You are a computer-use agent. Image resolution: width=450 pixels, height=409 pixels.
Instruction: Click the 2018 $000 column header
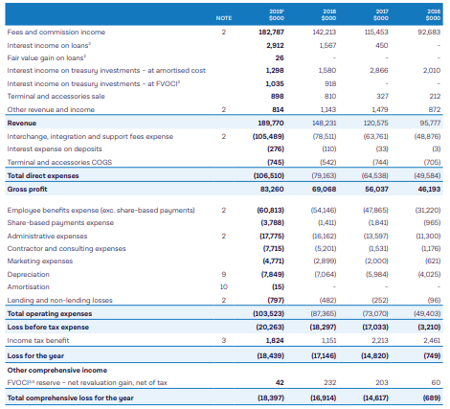(328, 14)
